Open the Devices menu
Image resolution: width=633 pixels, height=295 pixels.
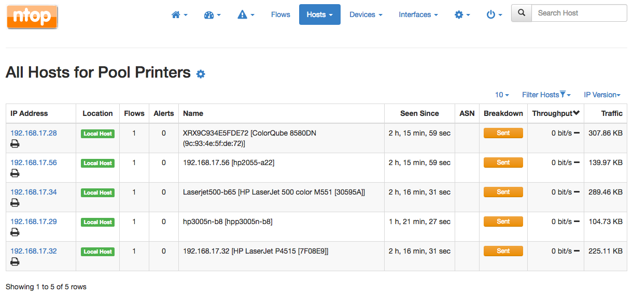366,14
